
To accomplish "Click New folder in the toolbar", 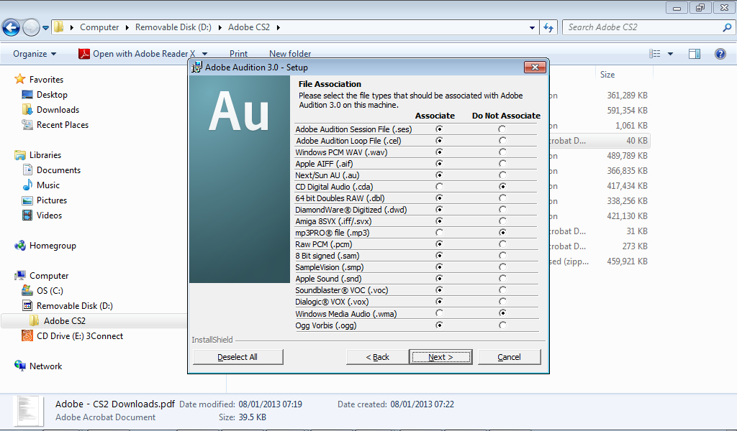I will point(290,54).
